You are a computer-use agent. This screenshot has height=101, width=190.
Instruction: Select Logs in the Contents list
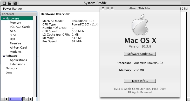[9, 72]
